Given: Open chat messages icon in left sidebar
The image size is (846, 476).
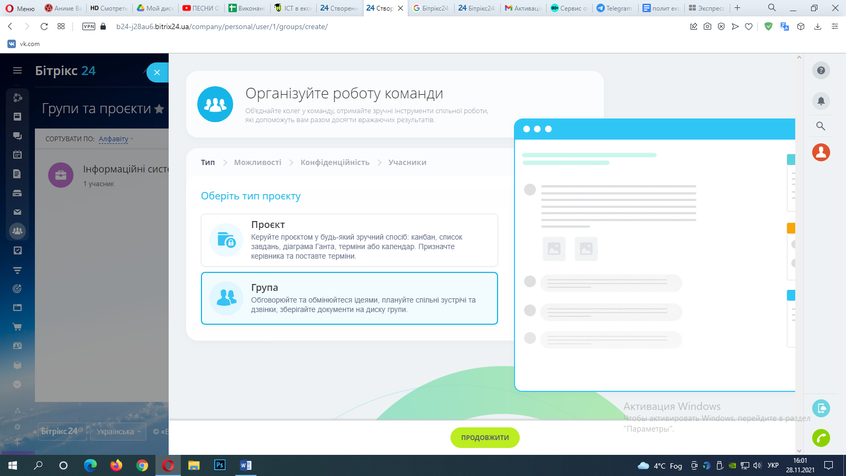Looking at the screenshot, I should 17,135.
